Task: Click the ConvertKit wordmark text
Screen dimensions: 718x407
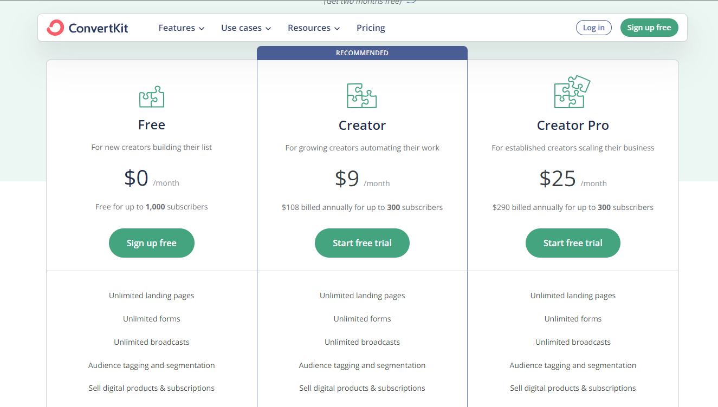Action: (x=99, y=28)
